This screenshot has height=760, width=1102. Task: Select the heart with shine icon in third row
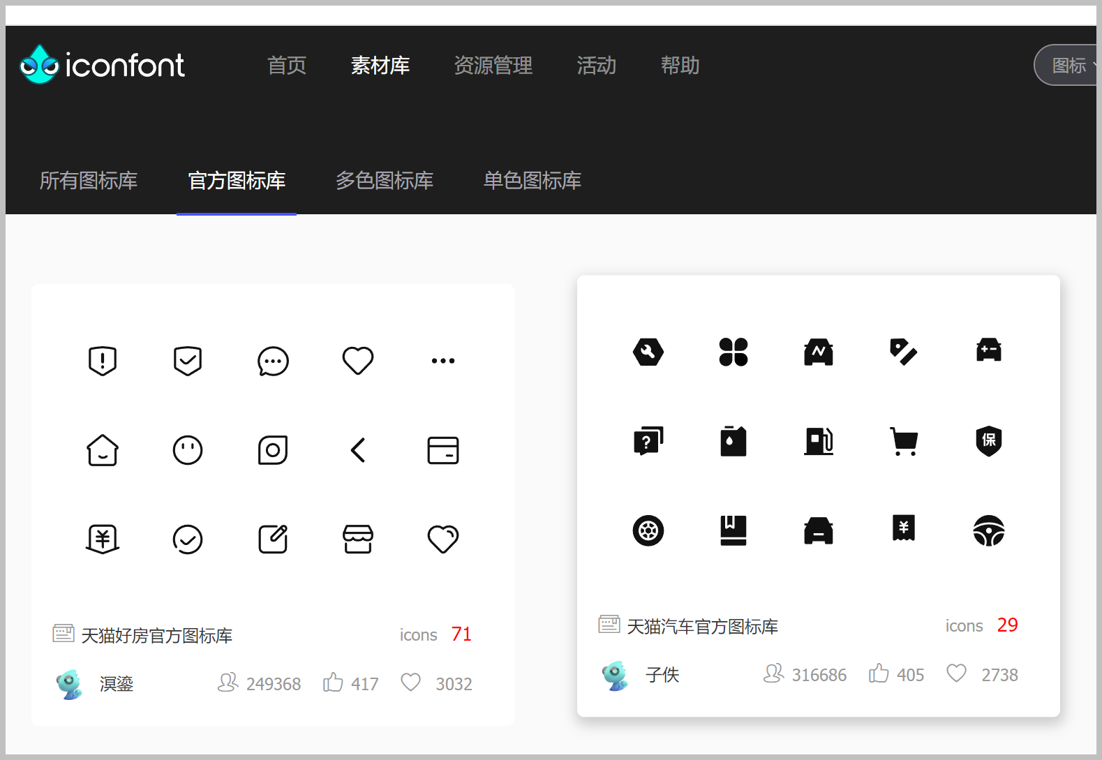[443, 539]
